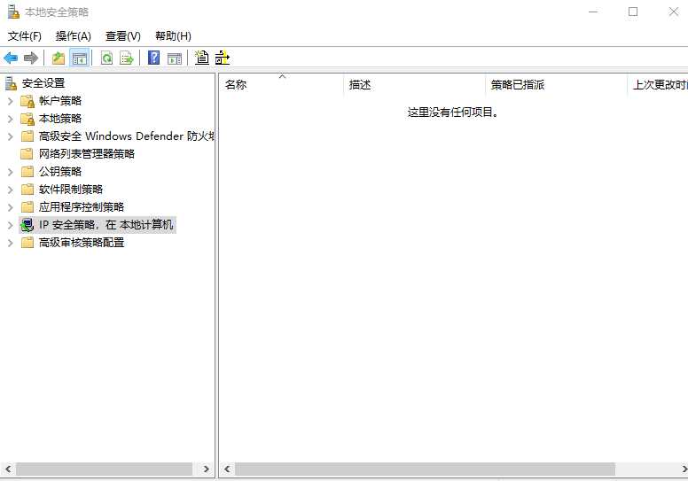688x481 pixels.
Task: Sort by the 名称 column header
Action: tap(281, 85)
